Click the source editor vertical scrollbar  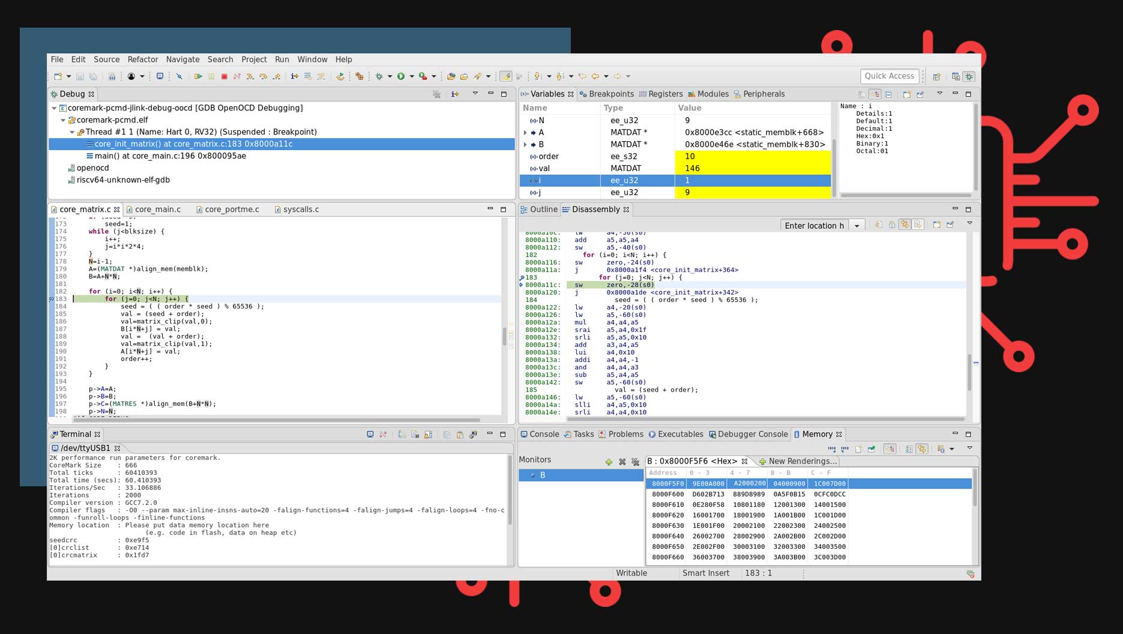coord(504,335)
